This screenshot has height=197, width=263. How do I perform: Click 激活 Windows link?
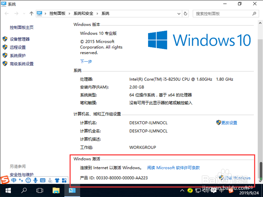(237, 178)
